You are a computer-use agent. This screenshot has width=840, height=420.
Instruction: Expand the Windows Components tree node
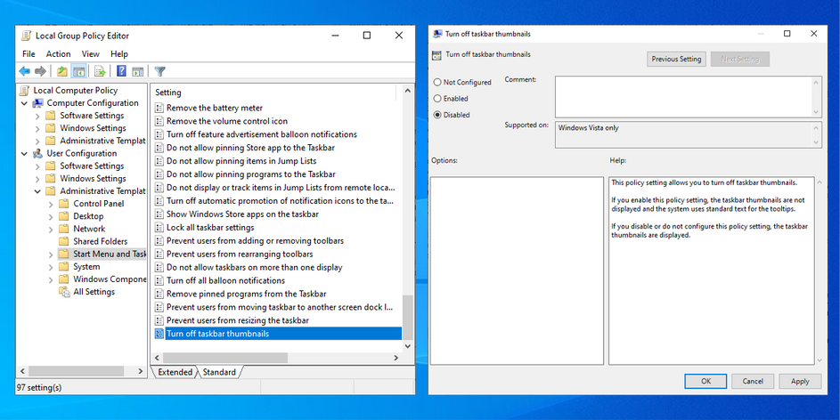[51, 279]
